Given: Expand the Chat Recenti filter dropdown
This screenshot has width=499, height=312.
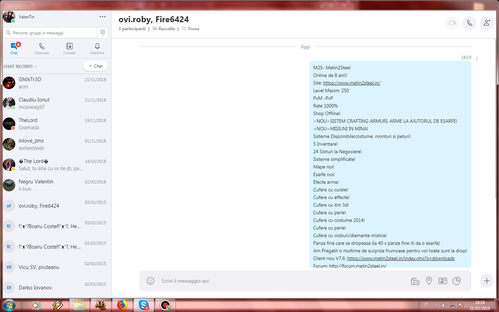Looking at the screenshot, I should click(20, 66).
